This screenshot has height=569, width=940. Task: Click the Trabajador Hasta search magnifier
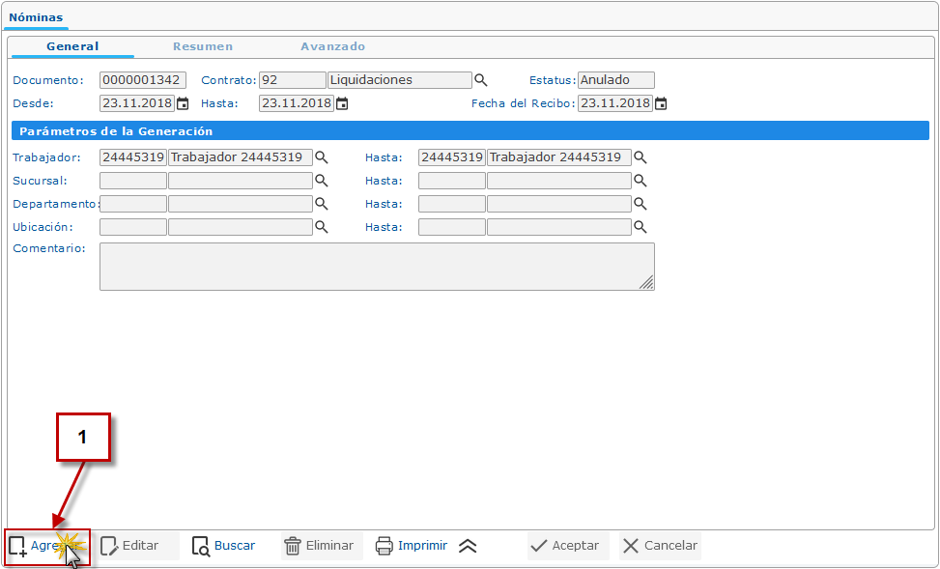tap(640, 157)
